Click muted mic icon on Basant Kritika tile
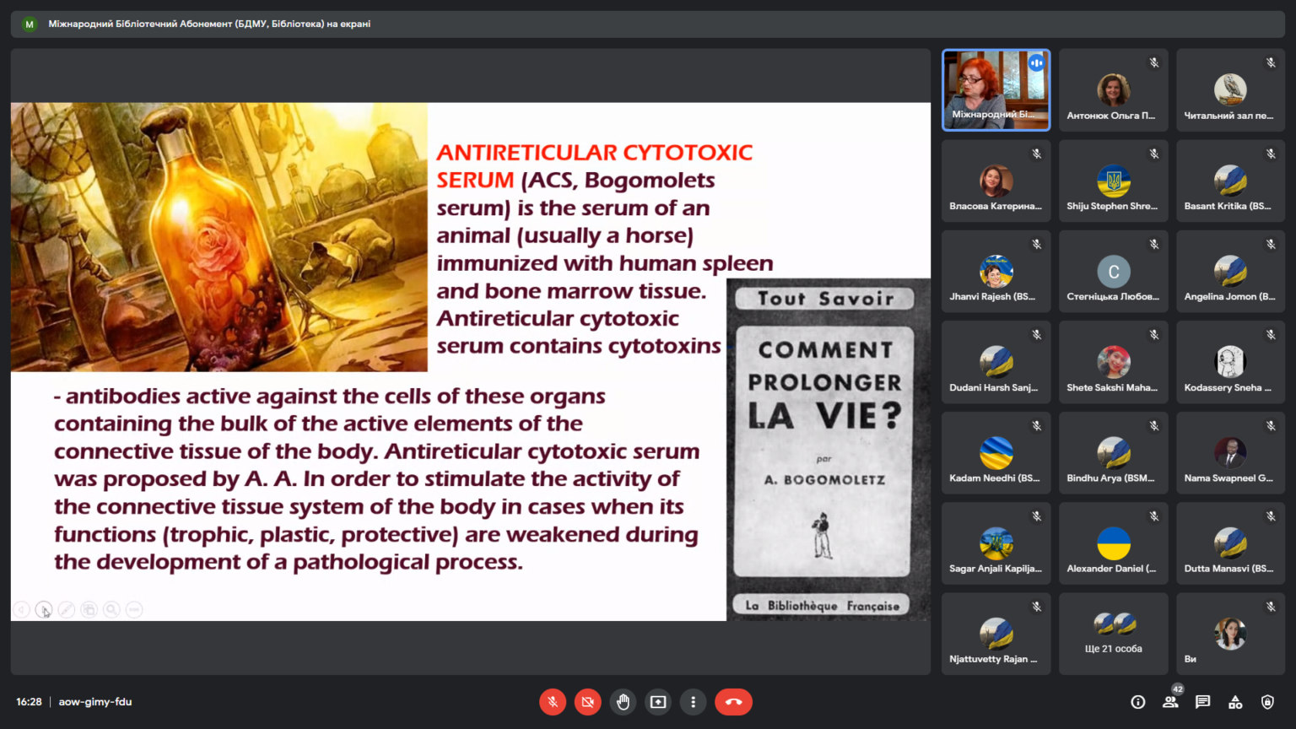This screenshot has height=729, width=1296. [1271, 154]
